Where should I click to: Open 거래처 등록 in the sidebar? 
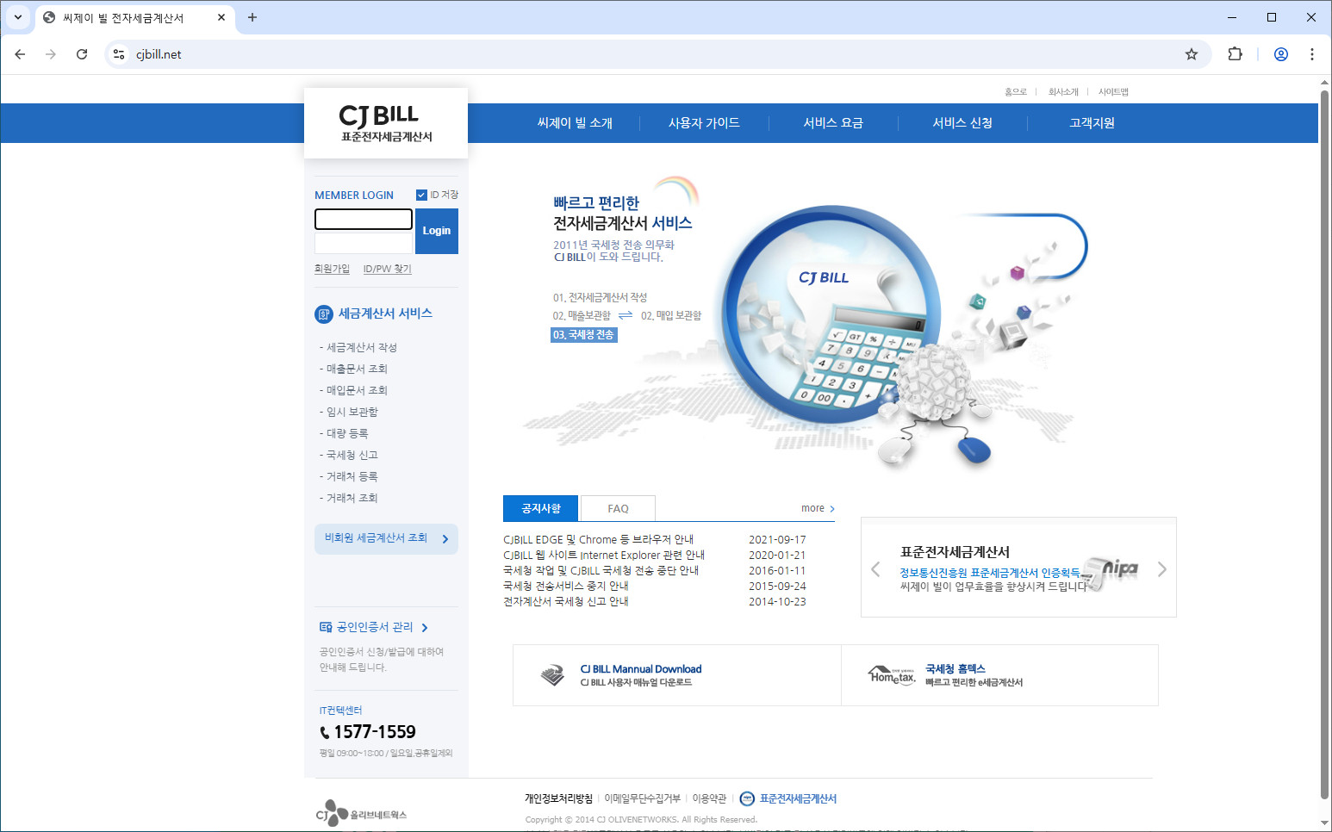(352, 476)
